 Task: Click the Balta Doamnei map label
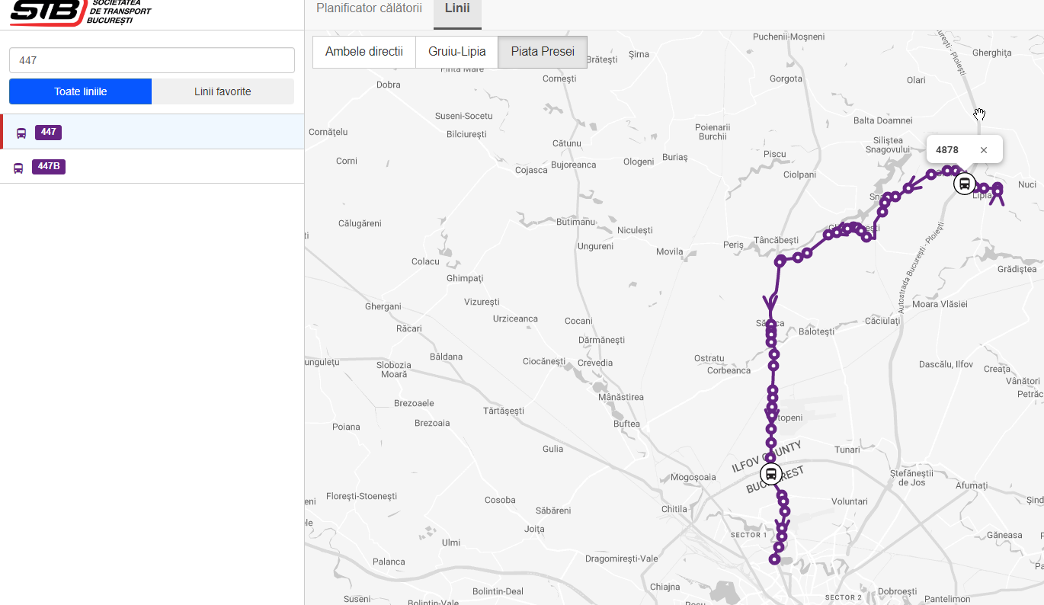[x=883, y=120]
